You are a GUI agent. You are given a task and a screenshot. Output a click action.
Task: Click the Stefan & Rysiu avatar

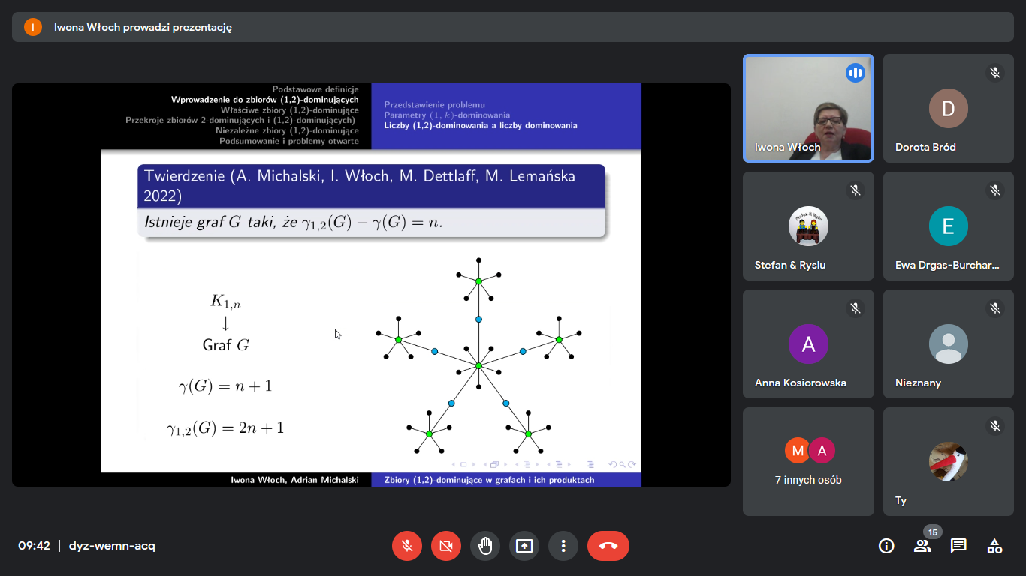[808, 226]
